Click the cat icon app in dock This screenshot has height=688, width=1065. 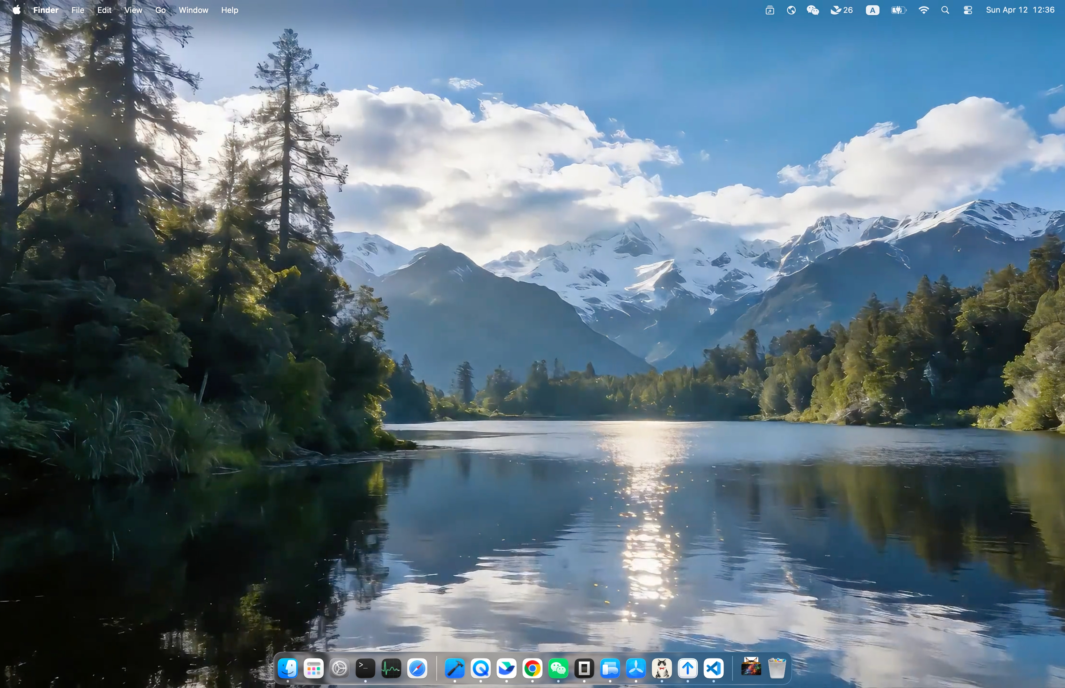(662, 669)
